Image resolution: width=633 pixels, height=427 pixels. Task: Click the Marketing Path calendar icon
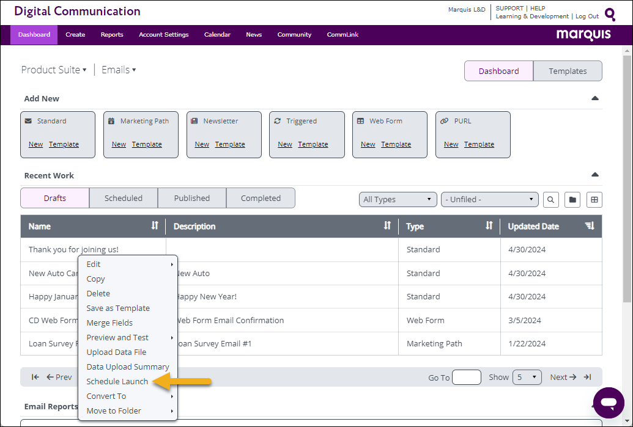[x=111, y=121]
